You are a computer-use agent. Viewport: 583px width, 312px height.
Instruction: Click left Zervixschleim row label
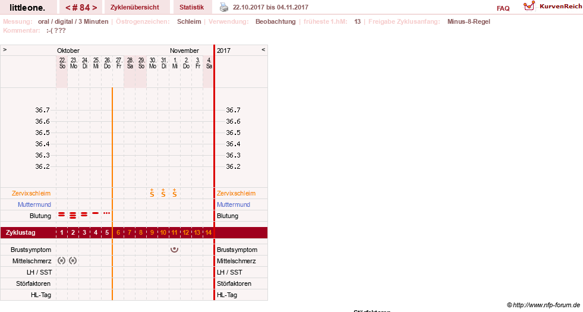click(x=31, y=193)
